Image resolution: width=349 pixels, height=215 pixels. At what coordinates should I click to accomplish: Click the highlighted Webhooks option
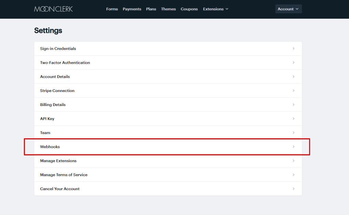50,147
